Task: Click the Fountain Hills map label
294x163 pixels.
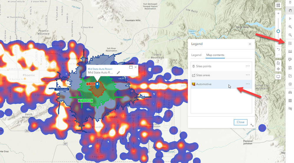Action: [x=133, y=20]
